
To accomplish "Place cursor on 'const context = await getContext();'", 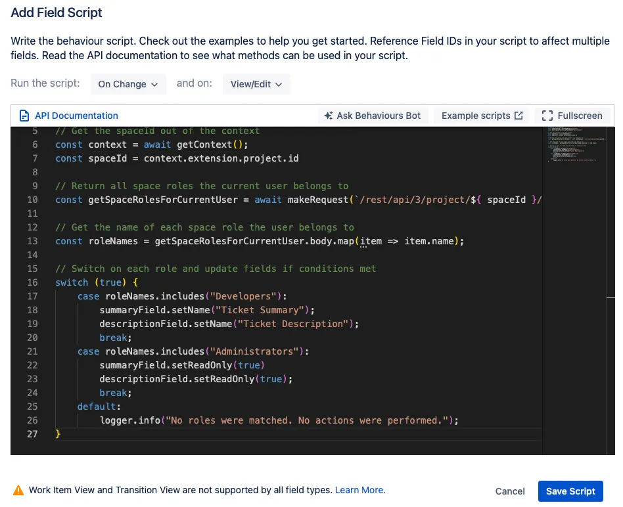I will tap(152, 144).
